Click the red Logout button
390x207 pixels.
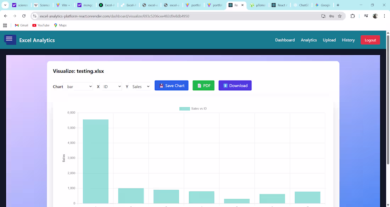(370, 40)
